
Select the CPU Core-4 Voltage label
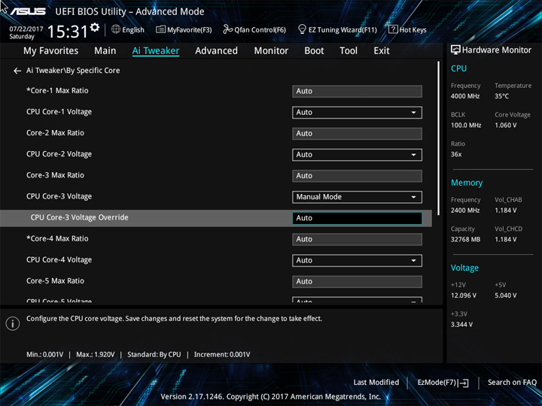59,260
